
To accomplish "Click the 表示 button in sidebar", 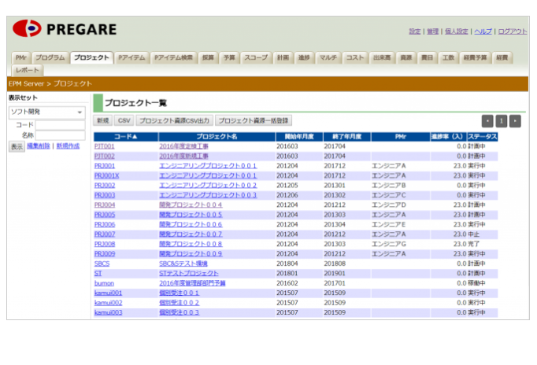I will pyautogui.click(x=17, y=147).
